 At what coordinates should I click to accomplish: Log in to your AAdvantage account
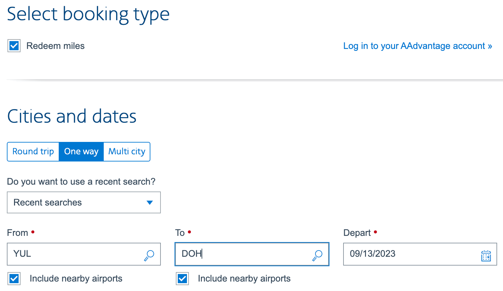point(417,46)
